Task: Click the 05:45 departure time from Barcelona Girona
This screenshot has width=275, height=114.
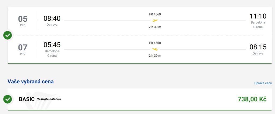Action: click(52, 45)
